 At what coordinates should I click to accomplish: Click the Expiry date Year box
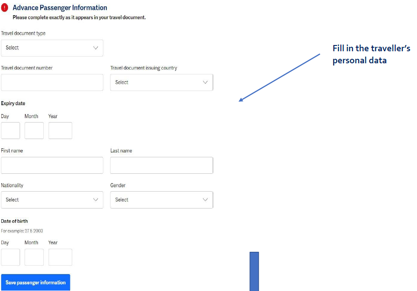click(x=60, y=131)
